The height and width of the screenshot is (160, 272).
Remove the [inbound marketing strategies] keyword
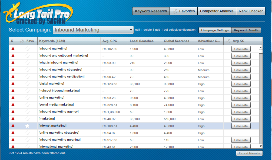click(13, 70)
